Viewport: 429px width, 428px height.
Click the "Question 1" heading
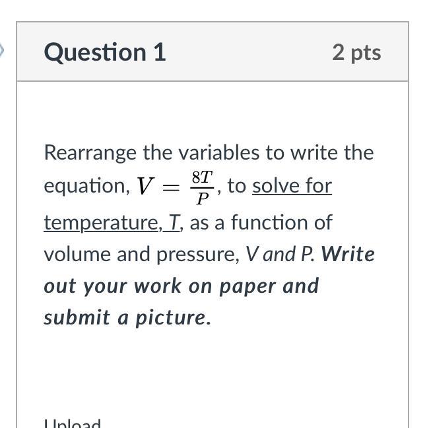point(105,52)
